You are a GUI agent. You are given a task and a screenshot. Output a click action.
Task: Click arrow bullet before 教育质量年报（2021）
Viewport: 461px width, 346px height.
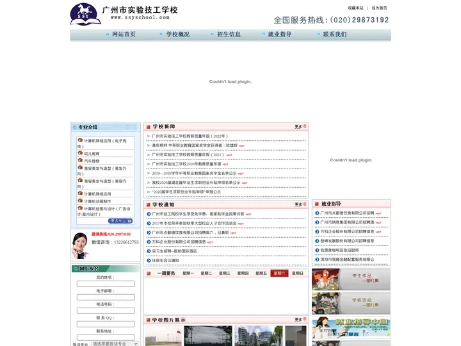(149, 155)
